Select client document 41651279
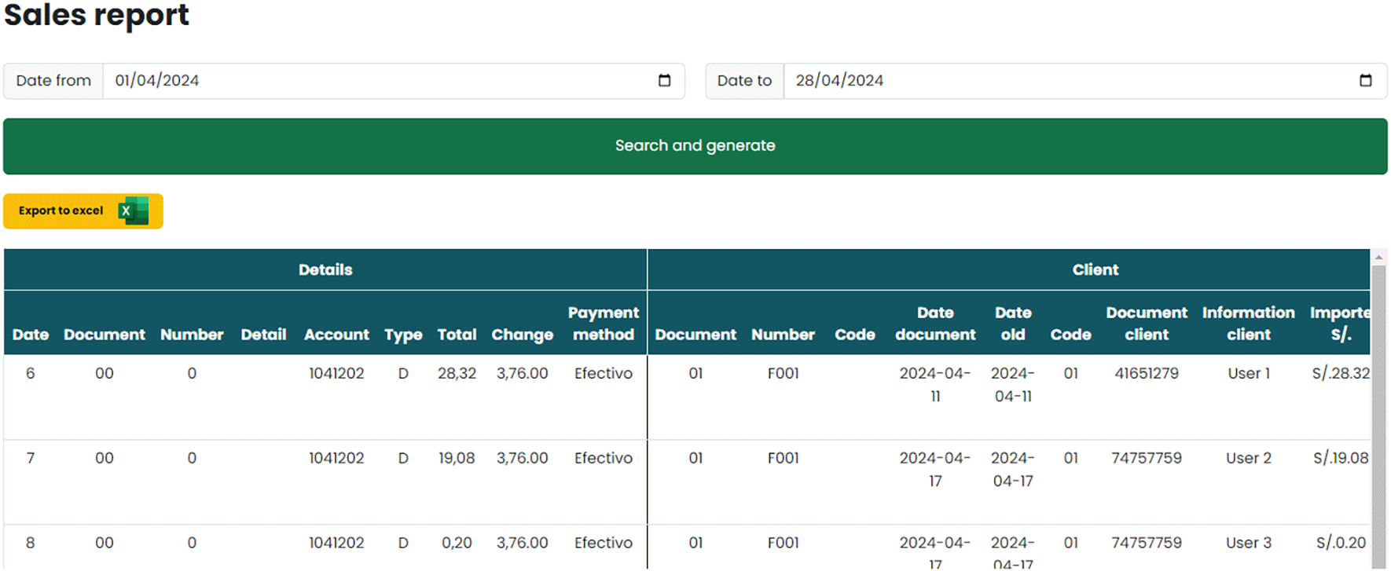This screenshot has width=1391, height=571. [x=1147, y=374]
